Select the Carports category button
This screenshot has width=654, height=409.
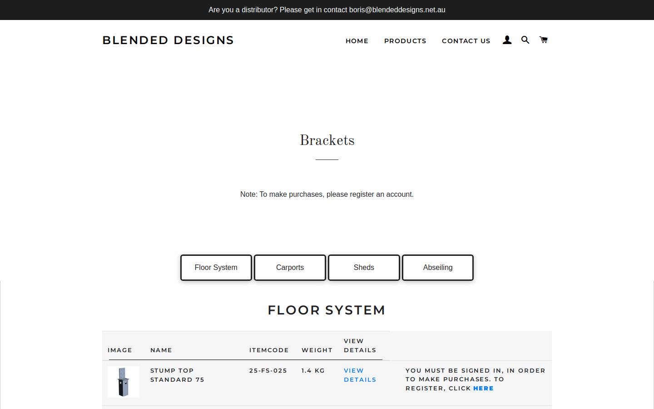(290, 268)
